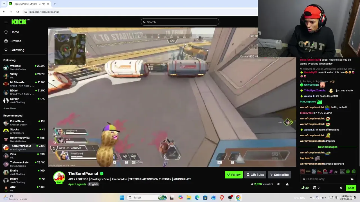Click ThirdEyedZombie's username in chat
This screenshot has width=360, height=202.
point(315,90)
